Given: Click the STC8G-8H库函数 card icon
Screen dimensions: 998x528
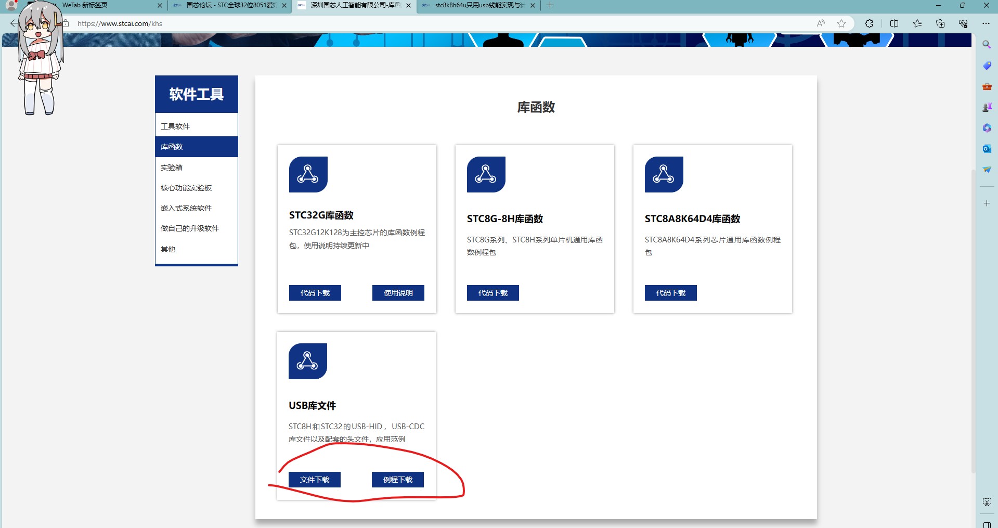Looking at the screenshot, I should (486, 174).
